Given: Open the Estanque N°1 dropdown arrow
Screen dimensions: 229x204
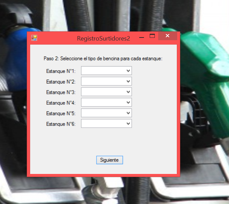Looking at the screenshot, I should pos(128,71).
